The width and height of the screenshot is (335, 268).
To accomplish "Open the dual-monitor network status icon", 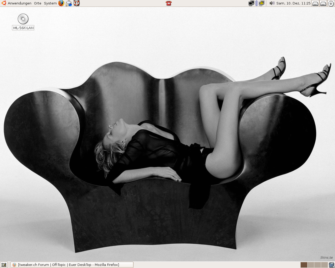I will [251, 3].
